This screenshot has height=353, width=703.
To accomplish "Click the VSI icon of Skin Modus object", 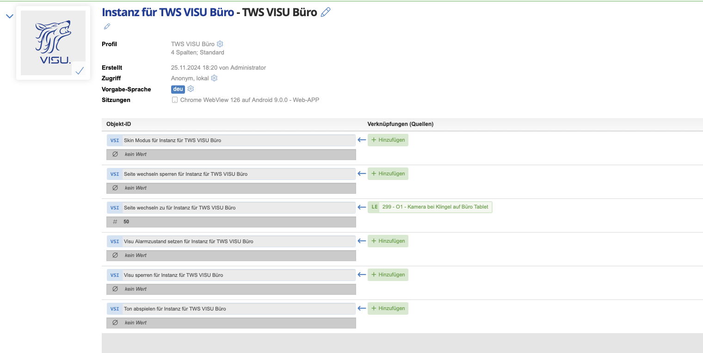I will pos(115,140).
